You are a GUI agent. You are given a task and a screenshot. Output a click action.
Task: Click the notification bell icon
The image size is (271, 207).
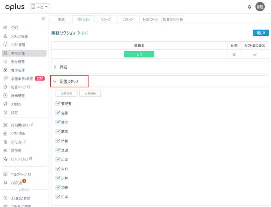click(x=249, y=7)
